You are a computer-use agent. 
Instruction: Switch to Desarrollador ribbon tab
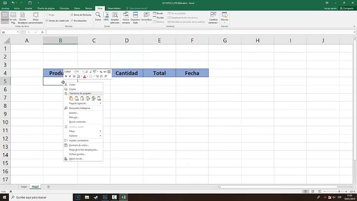pyautogui.click(x=114, y=8)
